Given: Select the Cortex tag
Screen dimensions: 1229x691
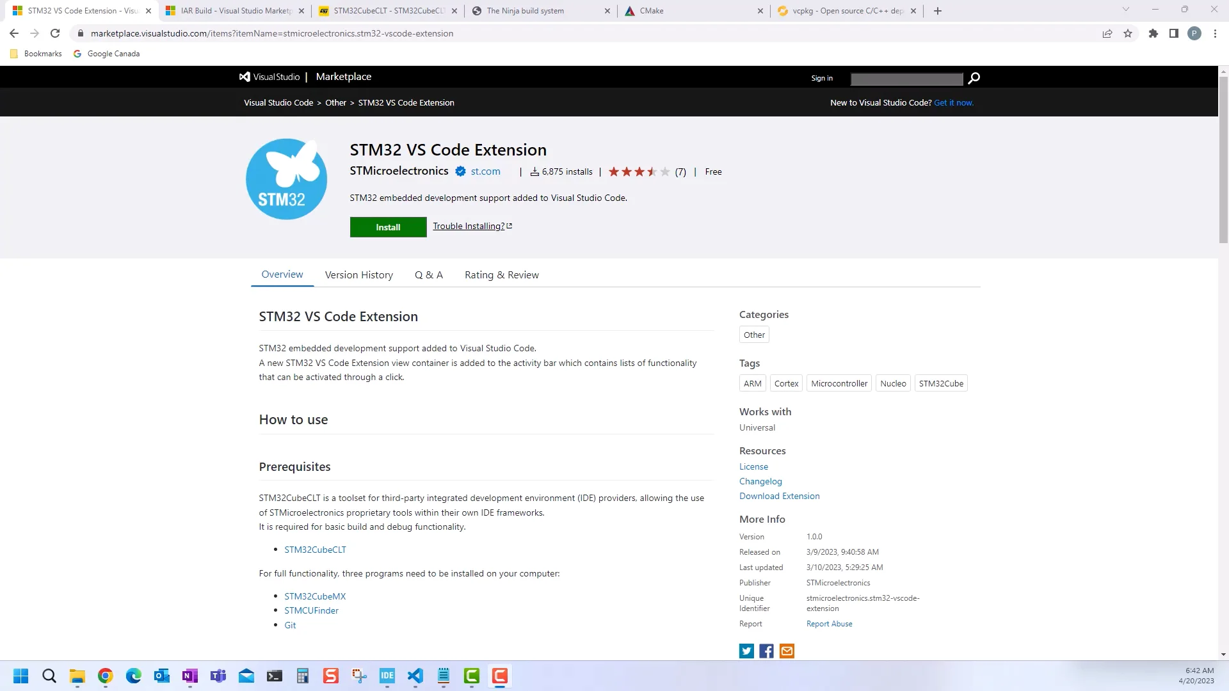Looking at the screenshot, I should pos(786,383).
